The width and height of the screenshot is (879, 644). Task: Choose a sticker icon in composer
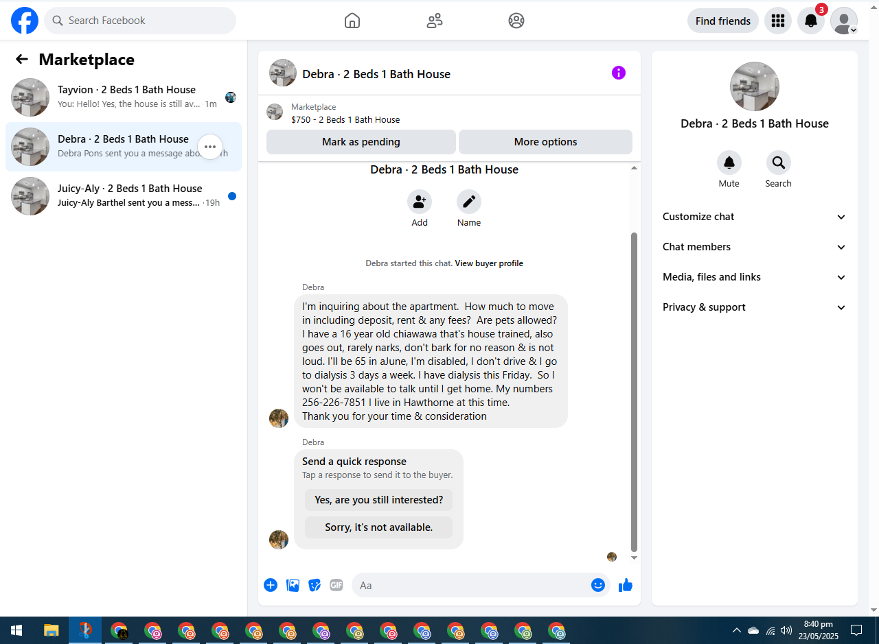pos(315,585)
